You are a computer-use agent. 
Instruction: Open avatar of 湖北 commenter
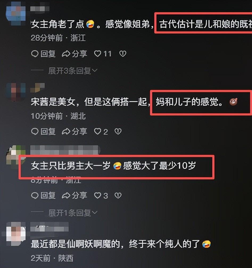(x=16, y=92)
